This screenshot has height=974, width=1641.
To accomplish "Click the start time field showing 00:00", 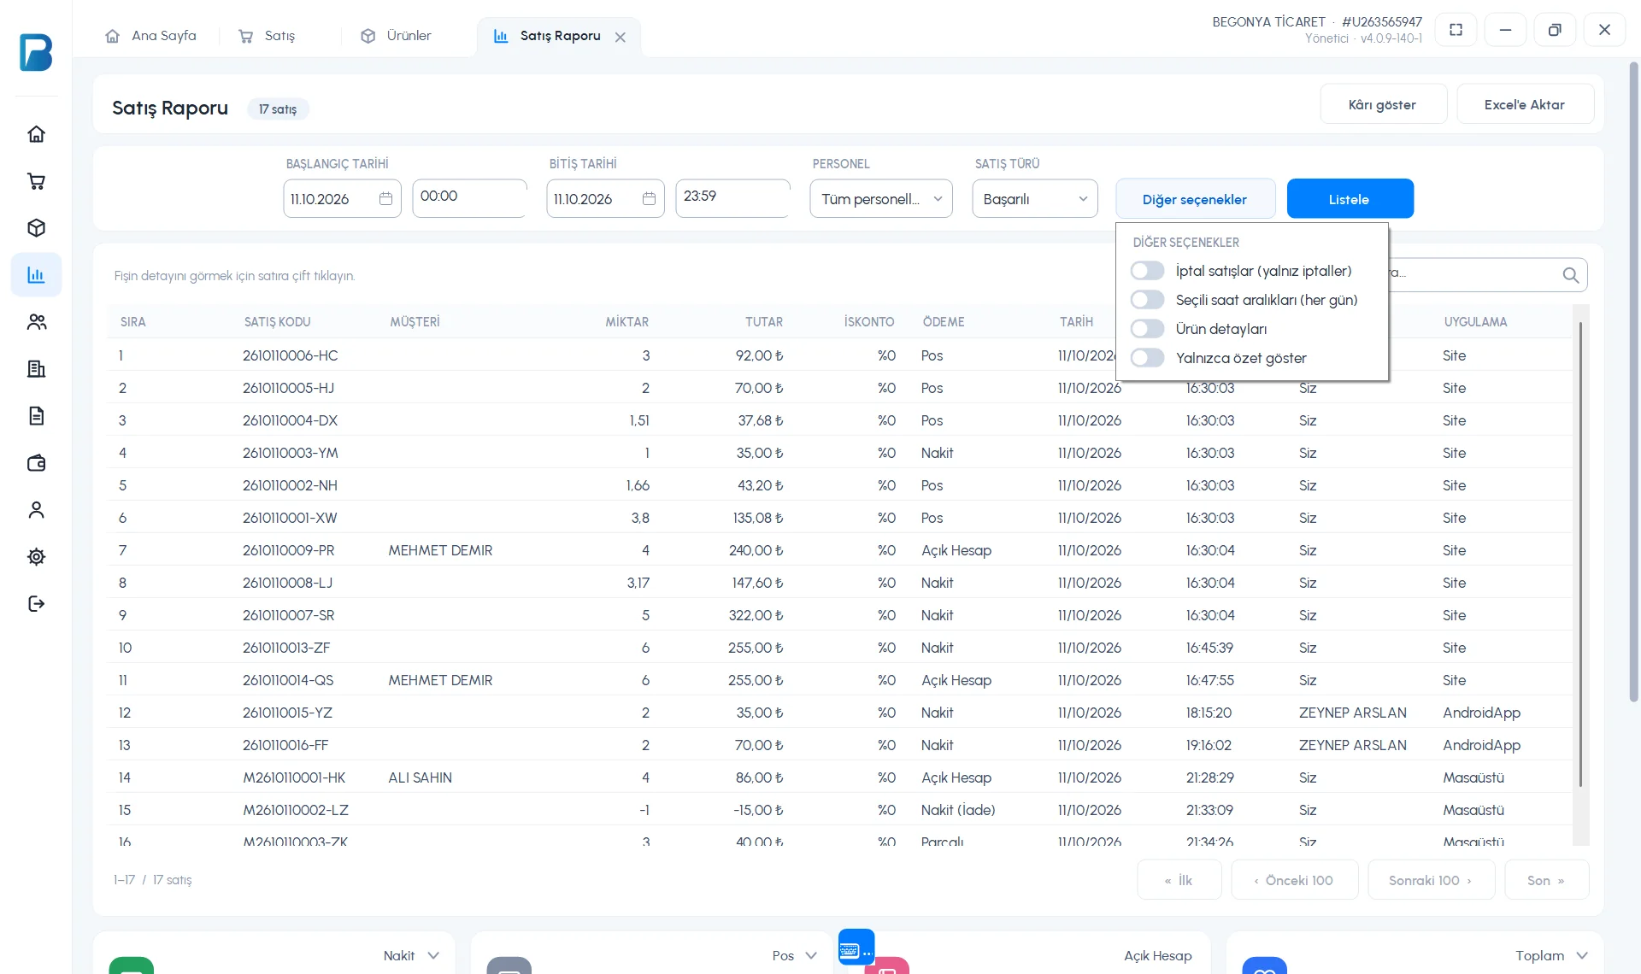I will point(469,197).
